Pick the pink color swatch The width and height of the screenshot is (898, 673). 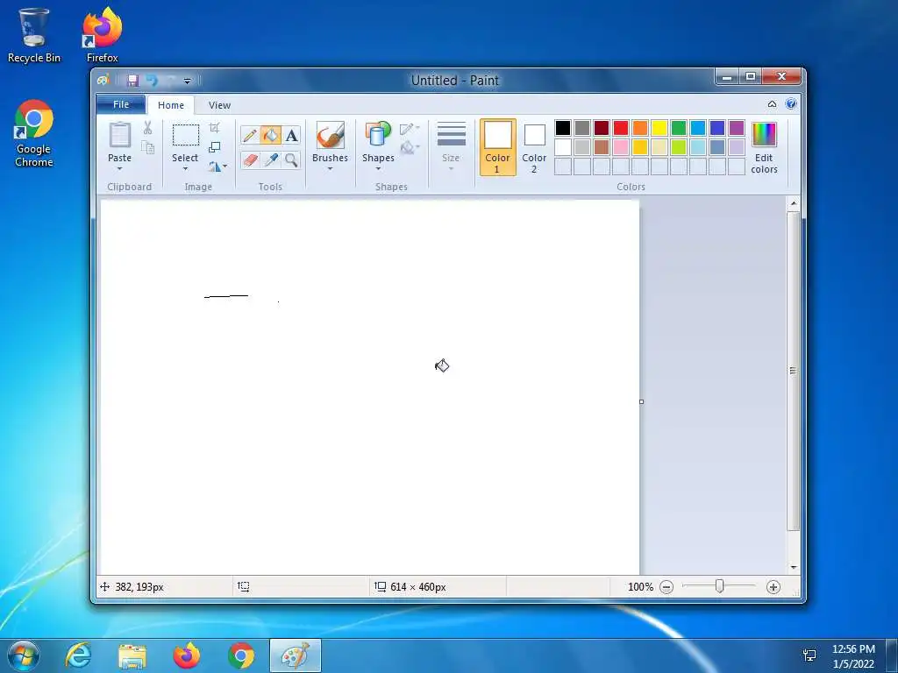pyautogui.click(x=621, y=147)
